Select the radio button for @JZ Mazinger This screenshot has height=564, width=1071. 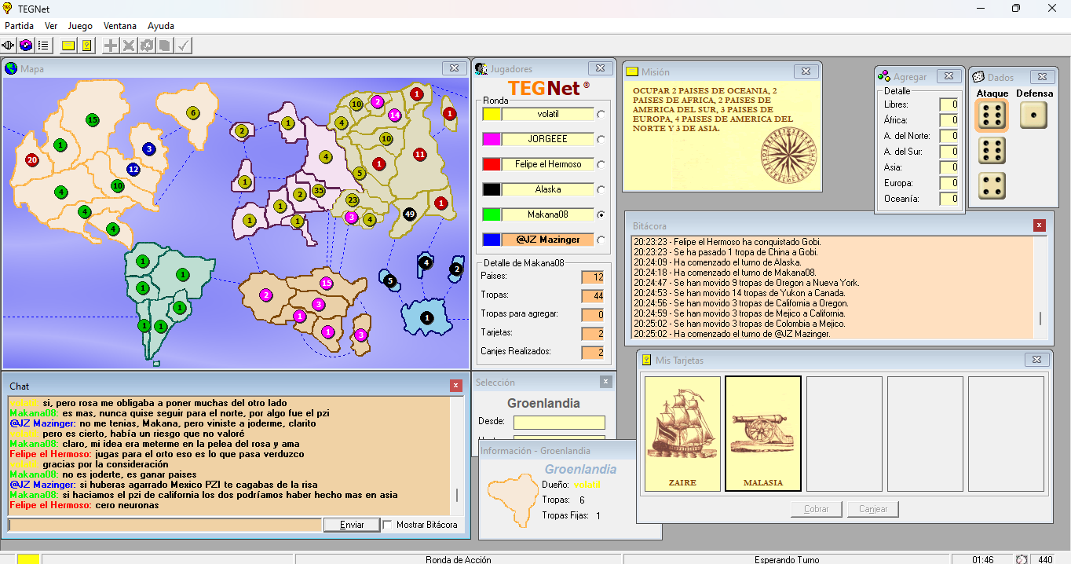pos(601,240)
